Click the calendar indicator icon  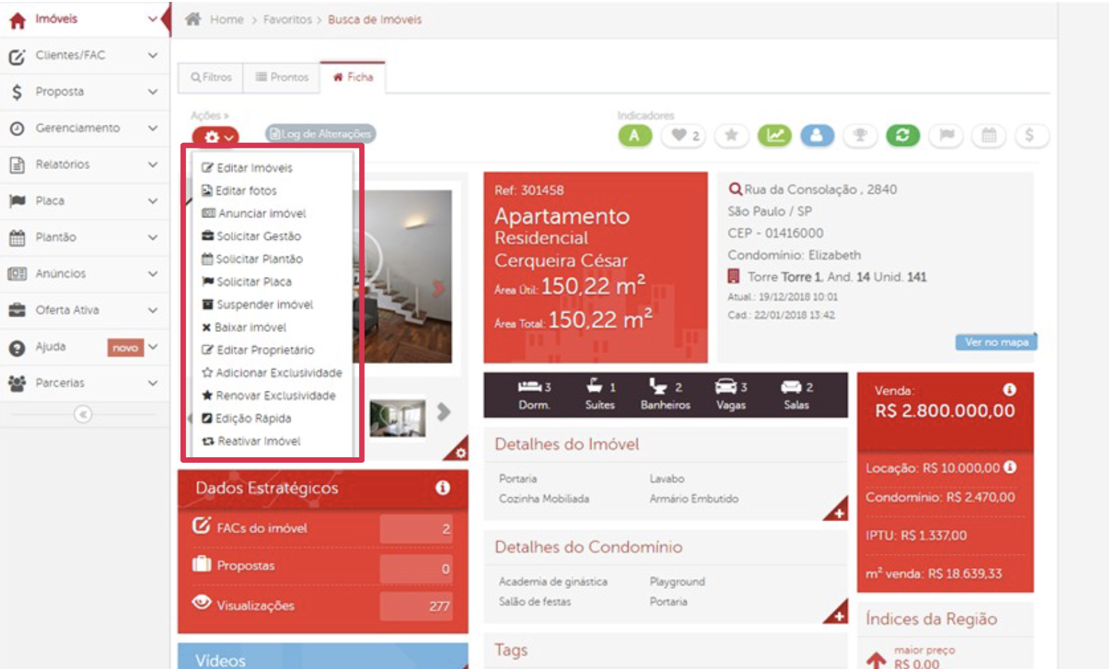coord(989,135)
